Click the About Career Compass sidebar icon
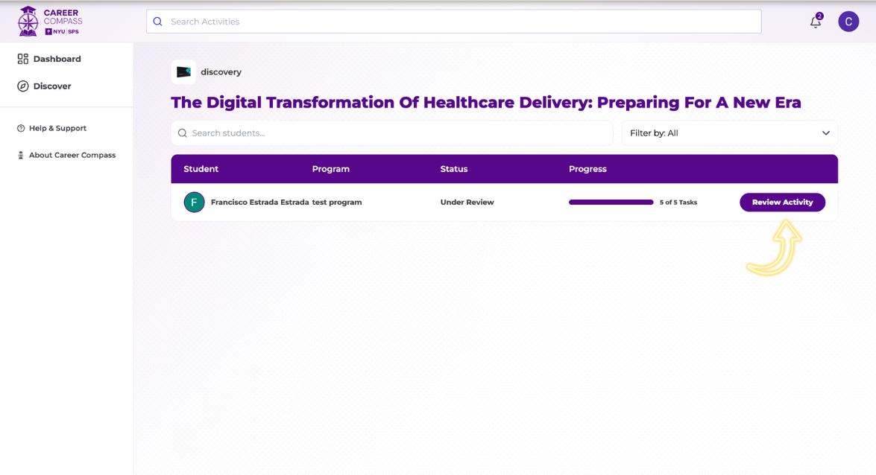Screen dimensions: 876x475 (x=21, y=155)
